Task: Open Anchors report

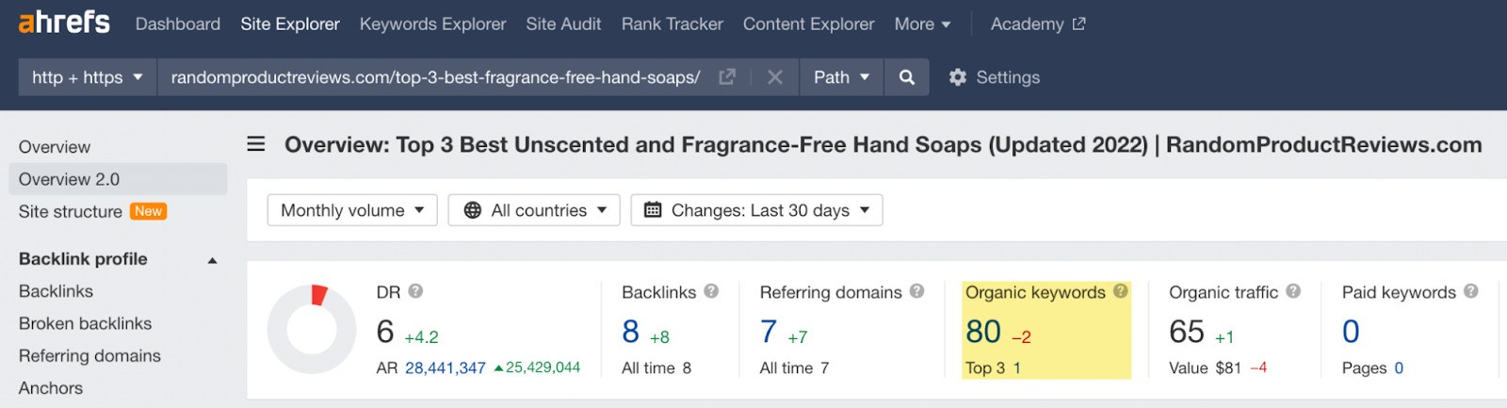Action: (x=51, y=388)
